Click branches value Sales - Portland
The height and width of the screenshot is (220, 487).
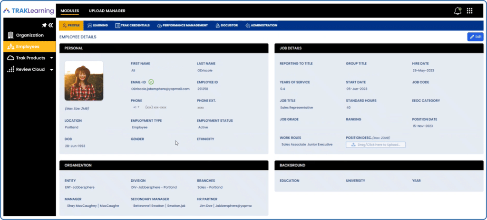210,187
